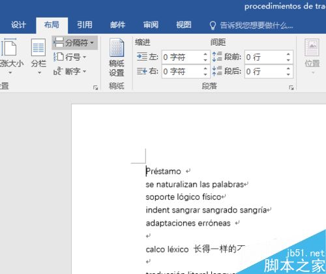This screenshot has height=274, width=326.
Task: Increase right indent with up stepper
Action: tap(205, 68)
